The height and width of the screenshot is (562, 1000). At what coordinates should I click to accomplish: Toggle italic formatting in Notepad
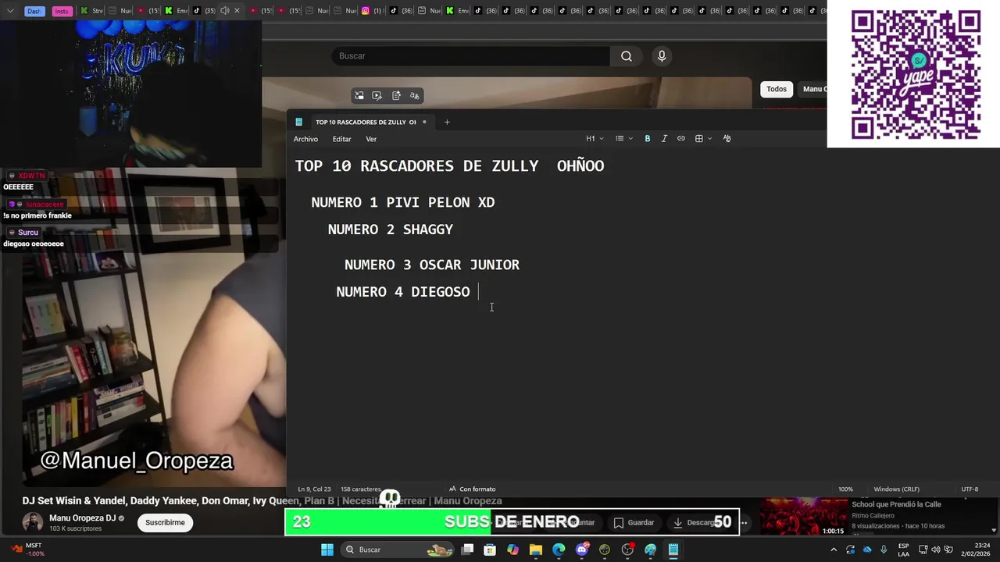pyautogui.click(x=664, y=138)
